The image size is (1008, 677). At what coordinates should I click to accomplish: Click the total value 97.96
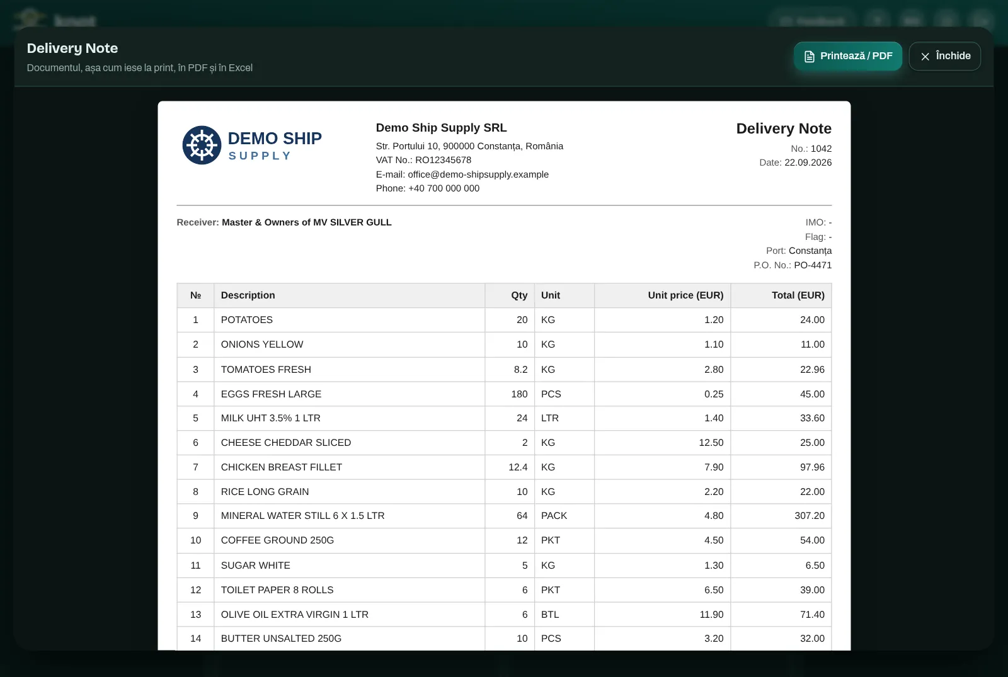812,467
